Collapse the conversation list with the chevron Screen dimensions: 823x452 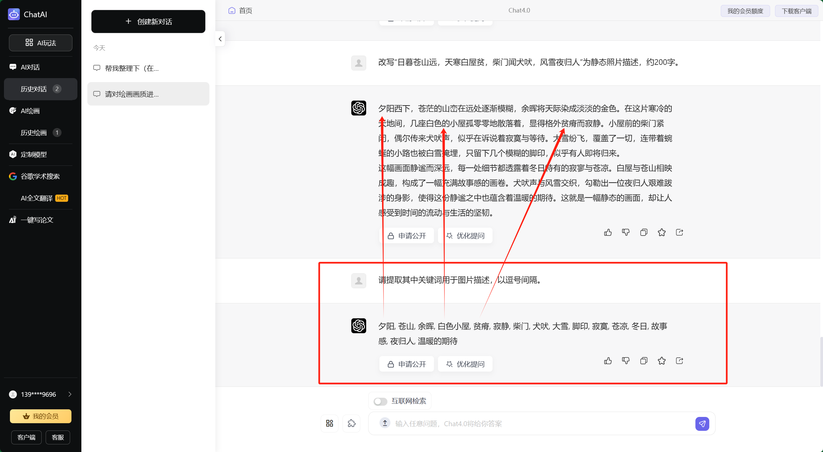click(220, 39)
